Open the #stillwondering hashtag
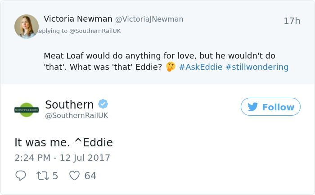 coord(256,67)
